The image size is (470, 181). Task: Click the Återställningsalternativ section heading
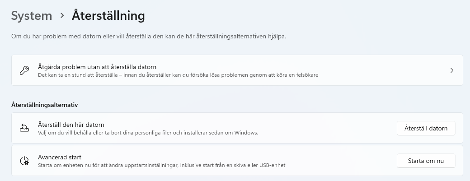pyautogui.click(x=45, y=105)
